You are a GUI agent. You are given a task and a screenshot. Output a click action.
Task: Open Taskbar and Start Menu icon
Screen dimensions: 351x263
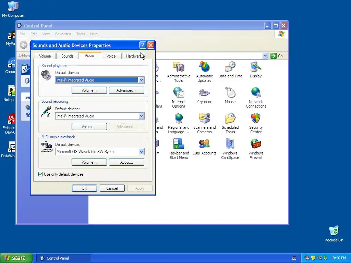(179, 149)
